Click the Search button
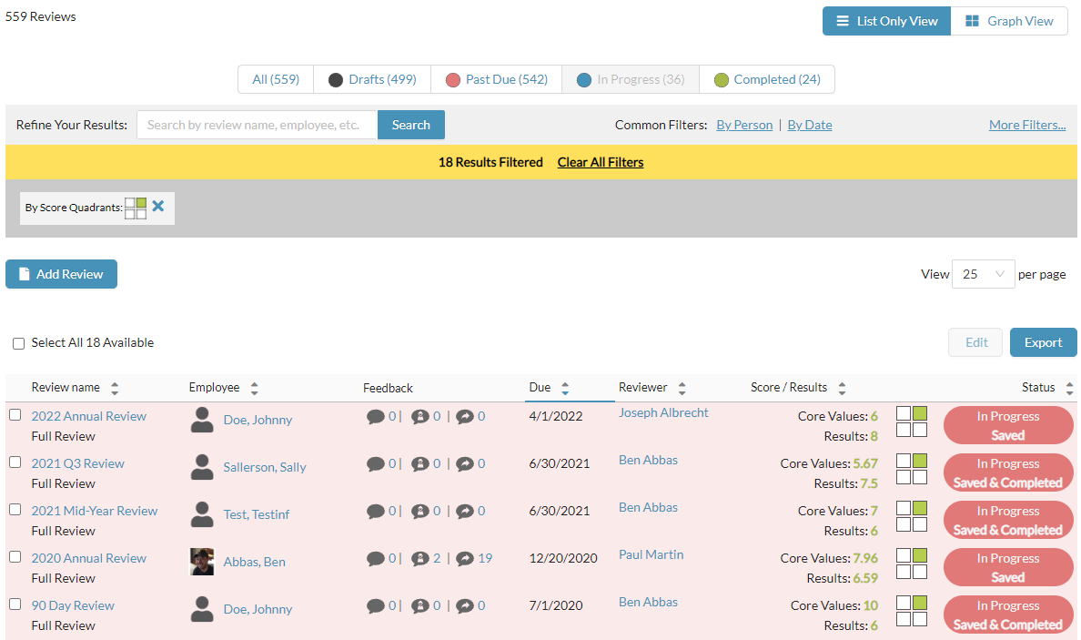Image resolution: width=1081 pixels, height=640 pixels. point(411,125)
